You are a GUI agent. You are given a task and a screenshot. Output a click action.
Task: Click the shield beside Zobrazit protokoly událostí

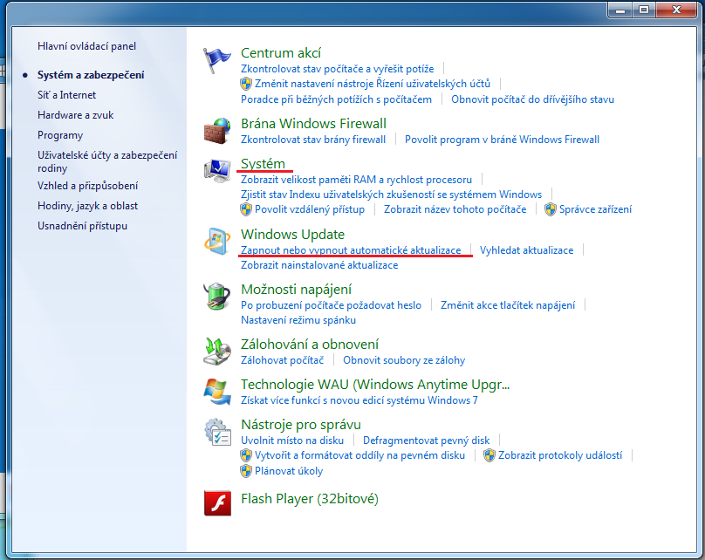coord(489,455)
